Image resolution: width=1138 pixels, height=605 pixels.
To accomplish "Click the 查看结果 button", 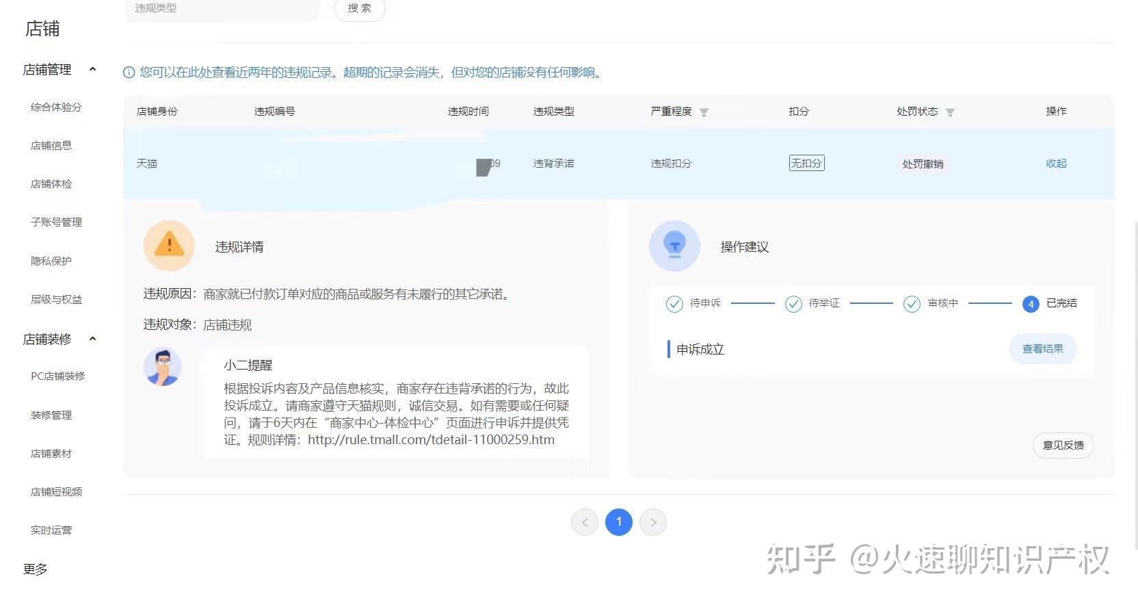I will pos(1043,349).
